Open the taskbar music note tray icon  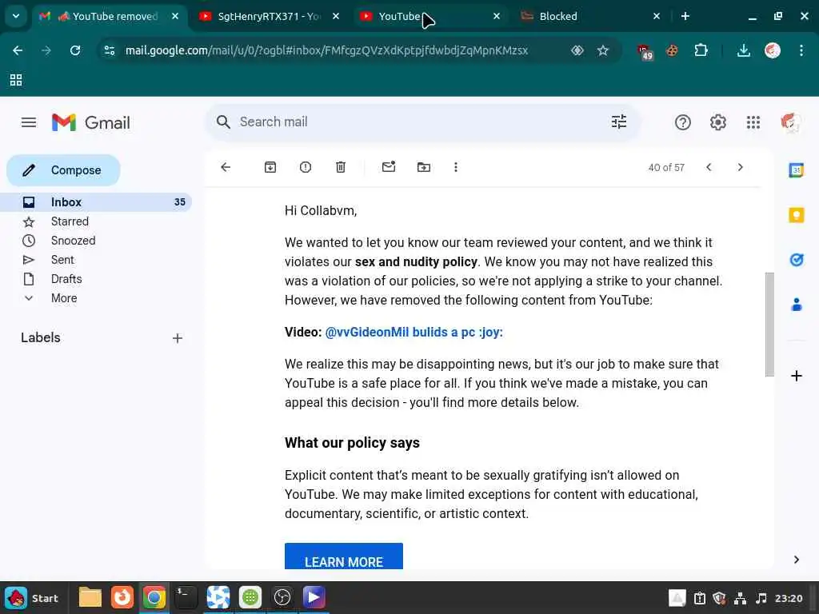click(761, 598)
